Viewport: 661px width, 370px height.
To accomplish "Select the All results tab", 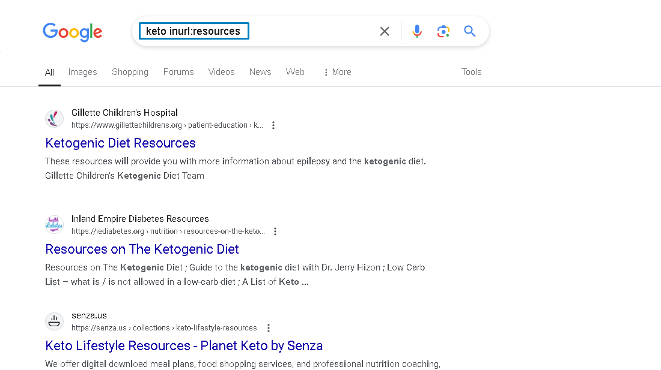I will pyautogui.click(x=49, y=73).
